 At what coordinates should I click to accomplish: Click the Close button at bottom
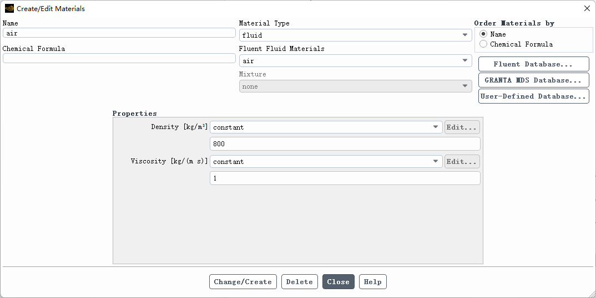339,282
